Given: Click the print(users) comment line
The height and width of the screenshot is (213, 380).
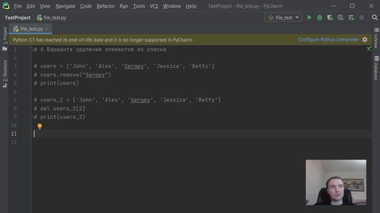Looking at the screenshot, I should 56,83.
